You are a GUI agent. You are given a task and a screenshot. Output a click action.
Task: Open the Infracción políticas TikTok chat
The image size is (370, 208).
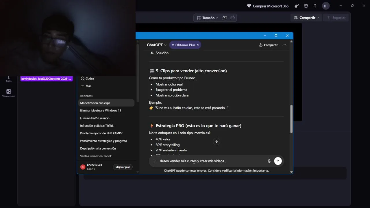point(106,126)
